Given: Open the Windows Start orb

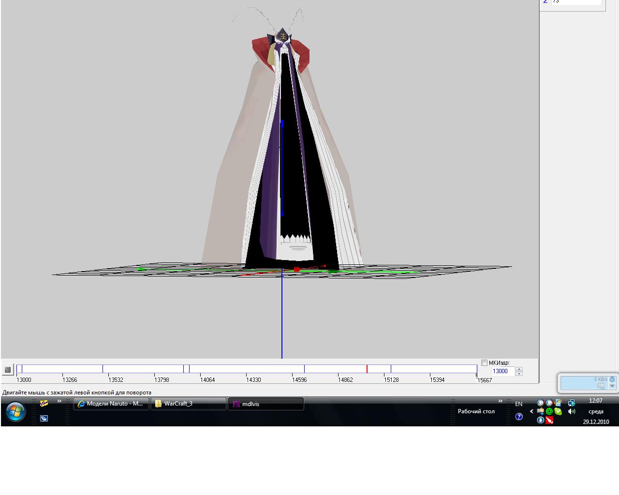Looking at the screenshot, I should tap(15, 412).
